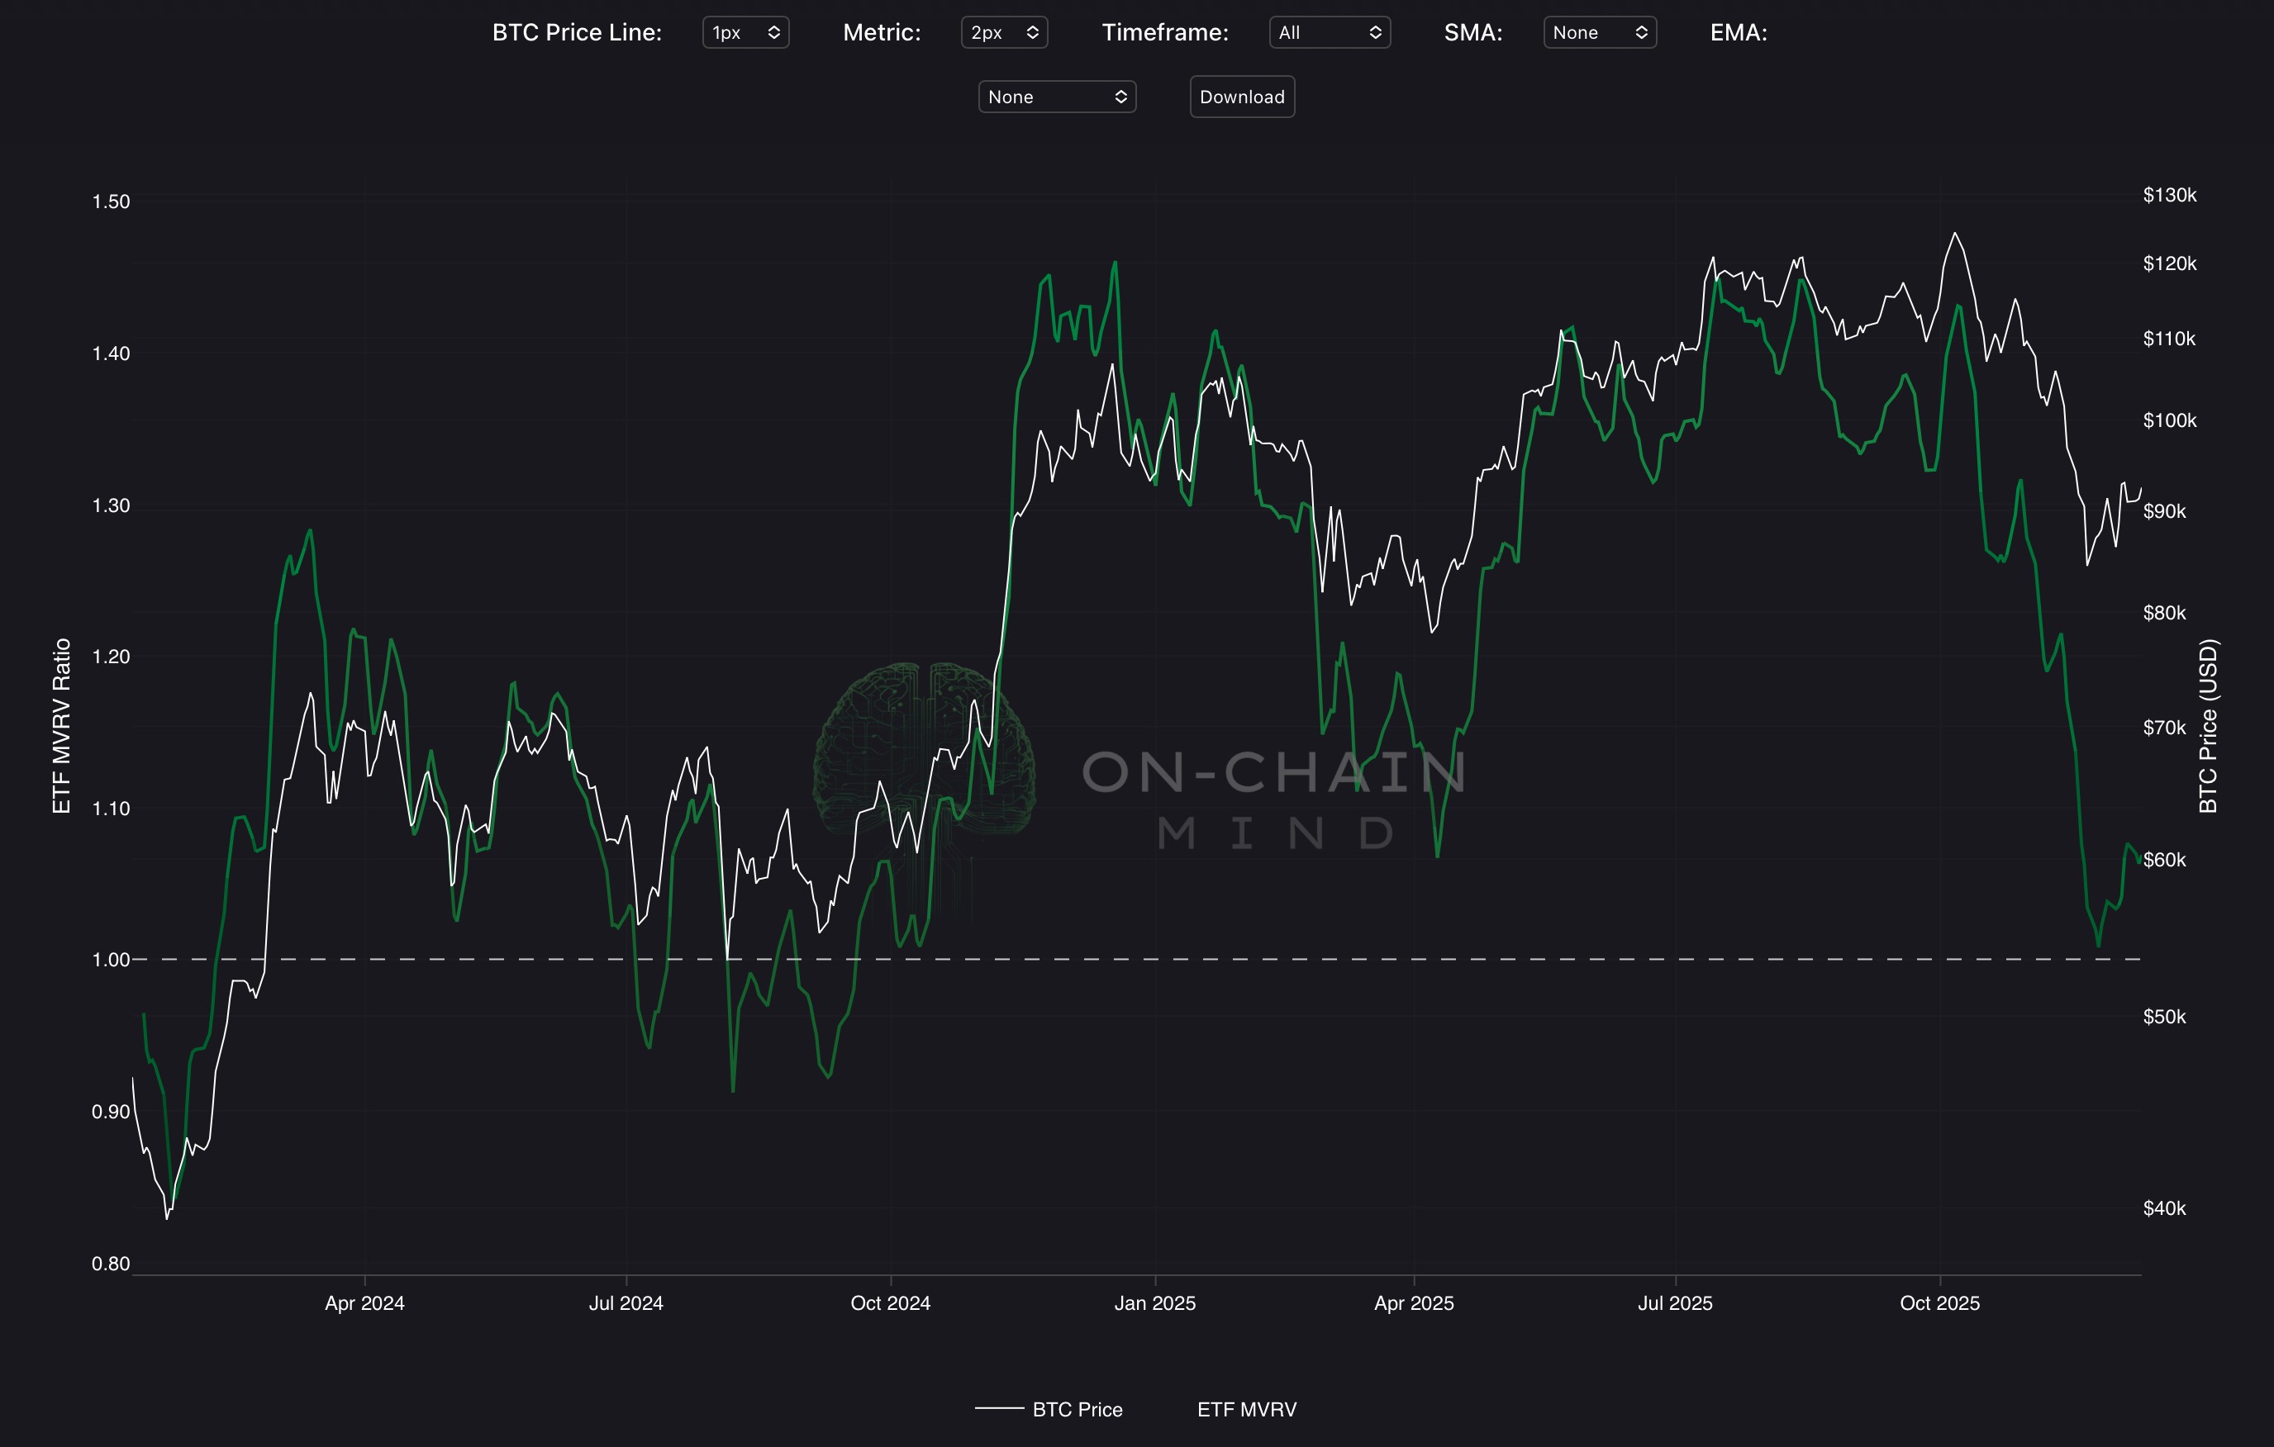2274x1447 pixels.
Task: Click the Jan 2025 x-axis label
Action: click(1154, 1302)
